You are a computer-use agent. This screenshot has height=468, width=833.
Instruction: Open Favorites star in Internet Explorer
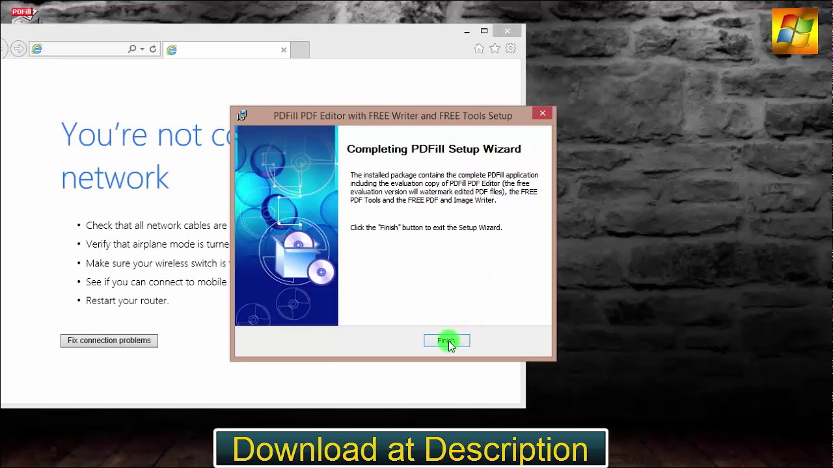tap(495, 49)
